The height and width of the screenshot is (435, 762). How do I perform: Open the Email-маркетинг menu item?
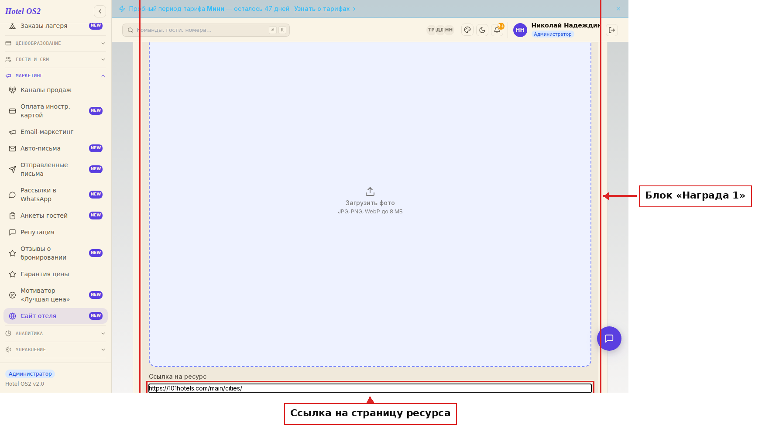pos(55,132)
